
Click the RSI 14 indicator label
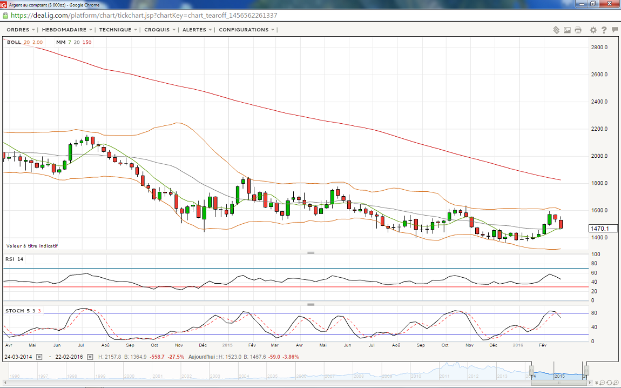[x=13, y=259]
